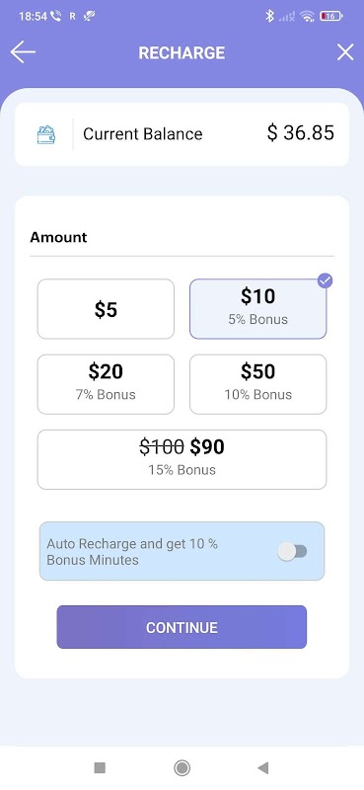Close the Recharge screen with X
The image size is (364, 790).
click(345, 52)
